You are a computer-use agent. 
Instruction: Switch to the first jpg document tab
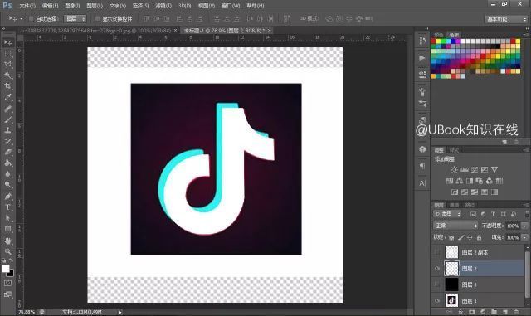click(x=96, y=31)
